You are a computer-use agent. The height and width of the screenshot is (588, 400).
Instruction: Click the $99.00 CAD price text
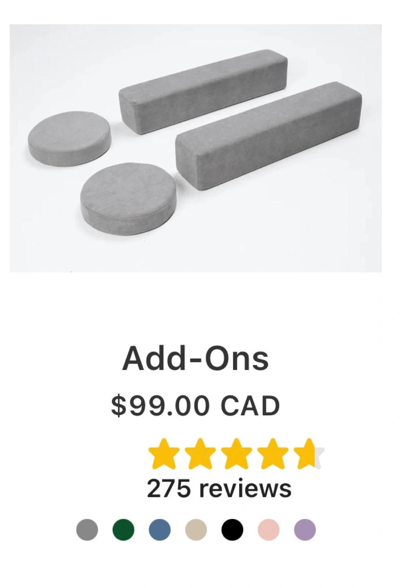click(196, 405)
